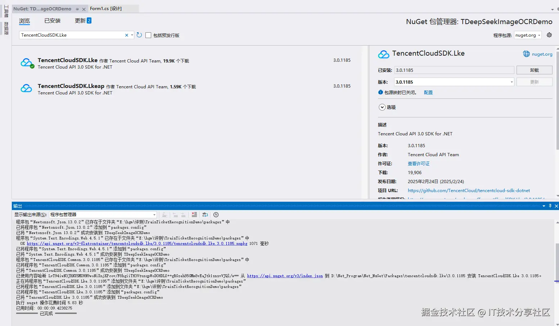Open the GitHub tencentcloud-sdk-dotnet project URL
The width and height of the screenshot is (559, 326).
click(469, 190)
